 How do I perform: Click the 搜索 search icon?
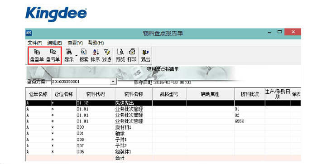(x=84, y=56)
